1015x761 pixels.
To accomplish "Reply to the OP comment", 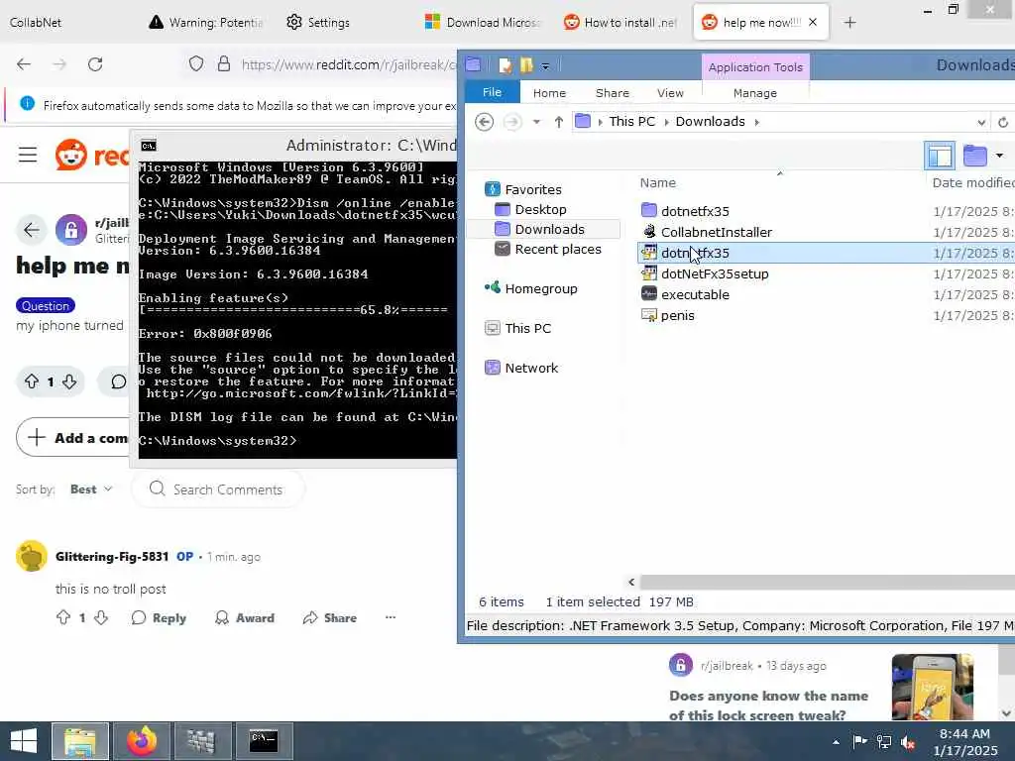I will pos(160,618).
